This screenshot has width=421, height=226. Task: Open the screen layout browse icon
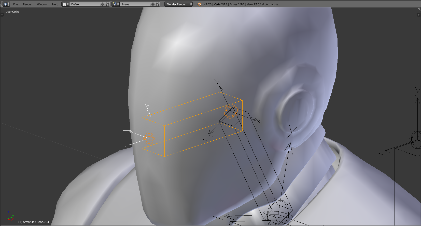[65, 4]
